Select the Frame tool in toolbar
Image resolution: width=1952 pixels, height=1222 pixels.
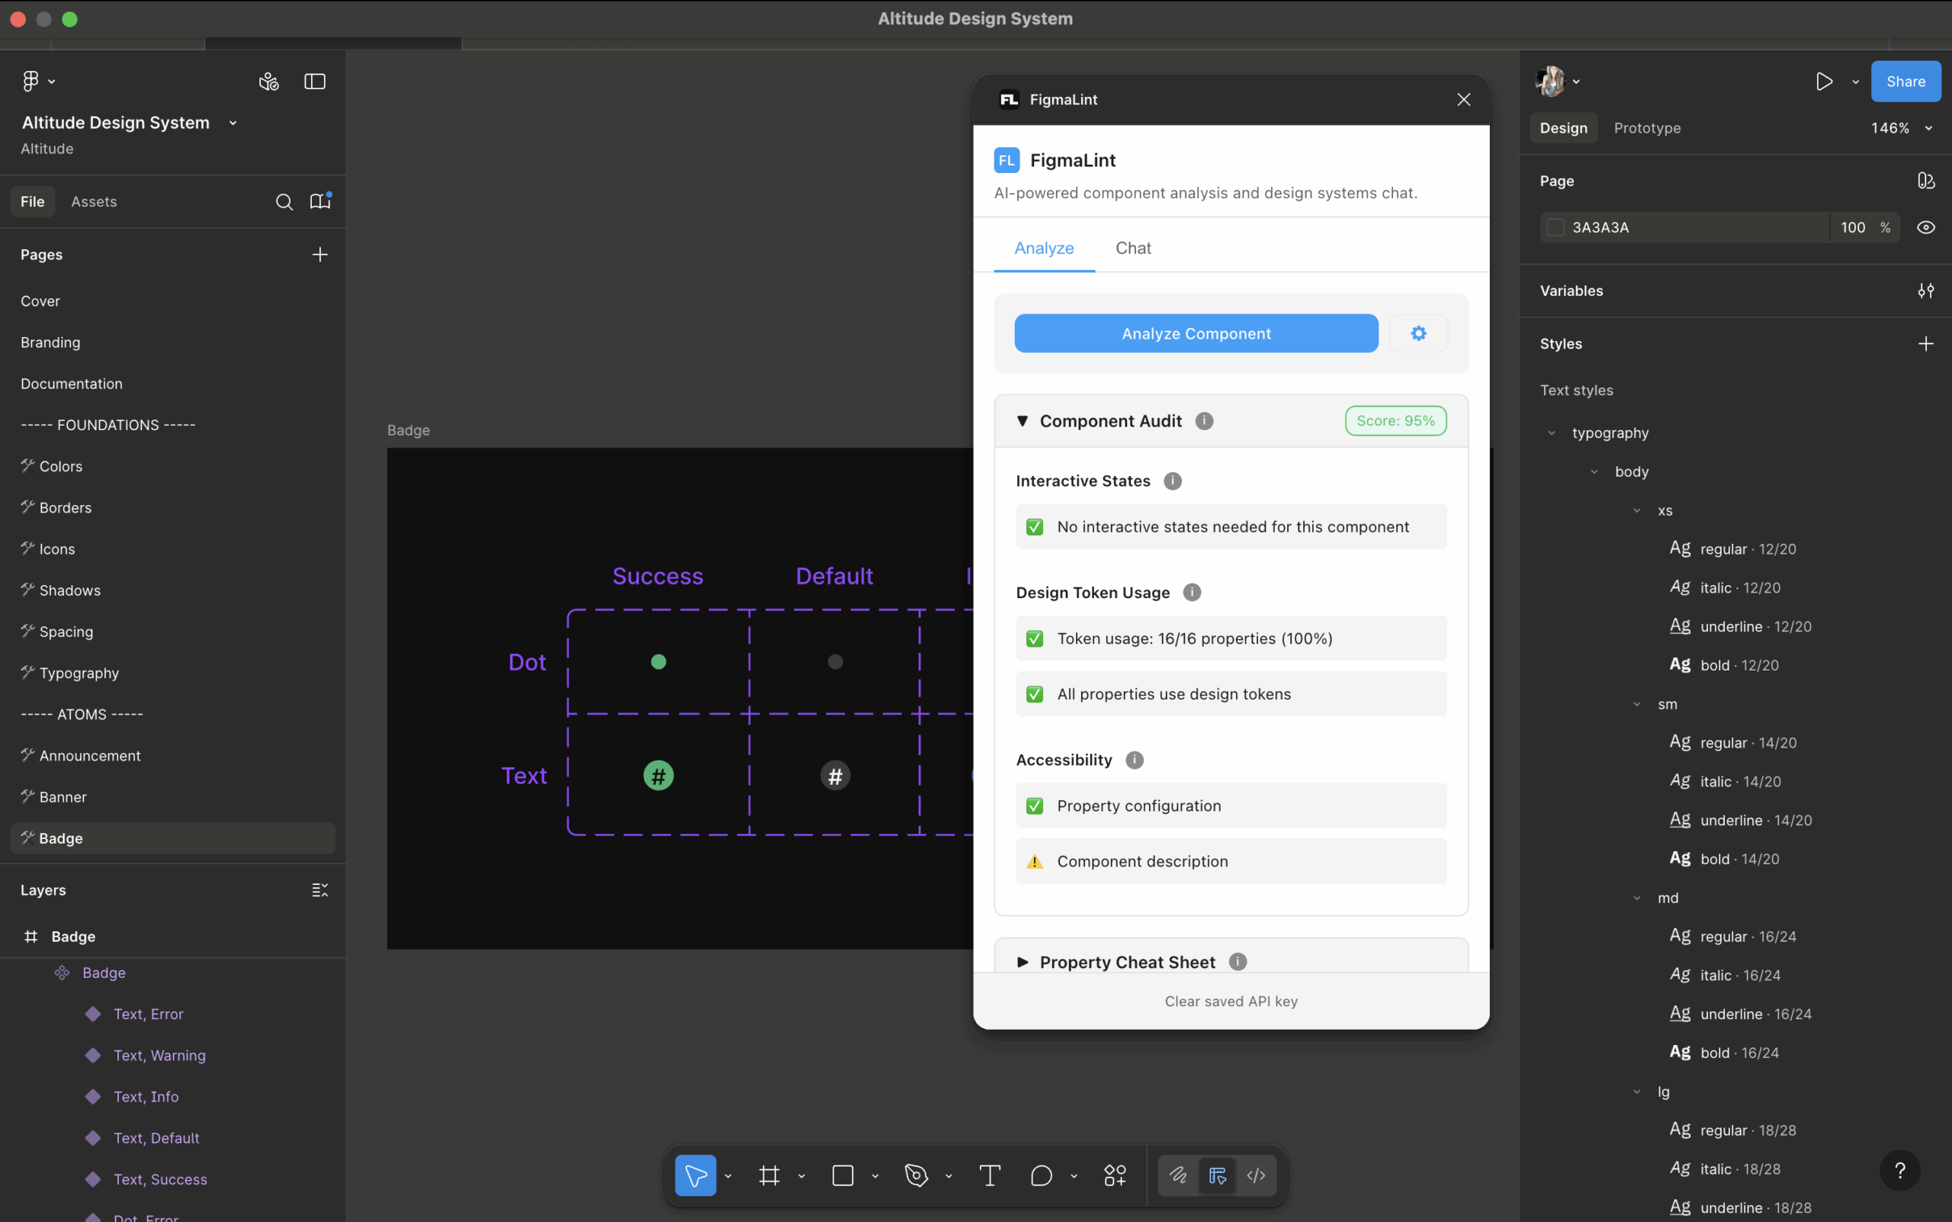[769, 1175]
